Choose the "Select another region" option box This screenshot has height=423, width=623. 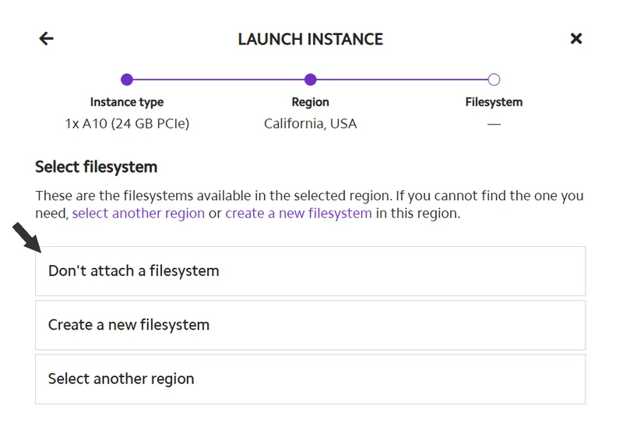[x=310, y=379]
